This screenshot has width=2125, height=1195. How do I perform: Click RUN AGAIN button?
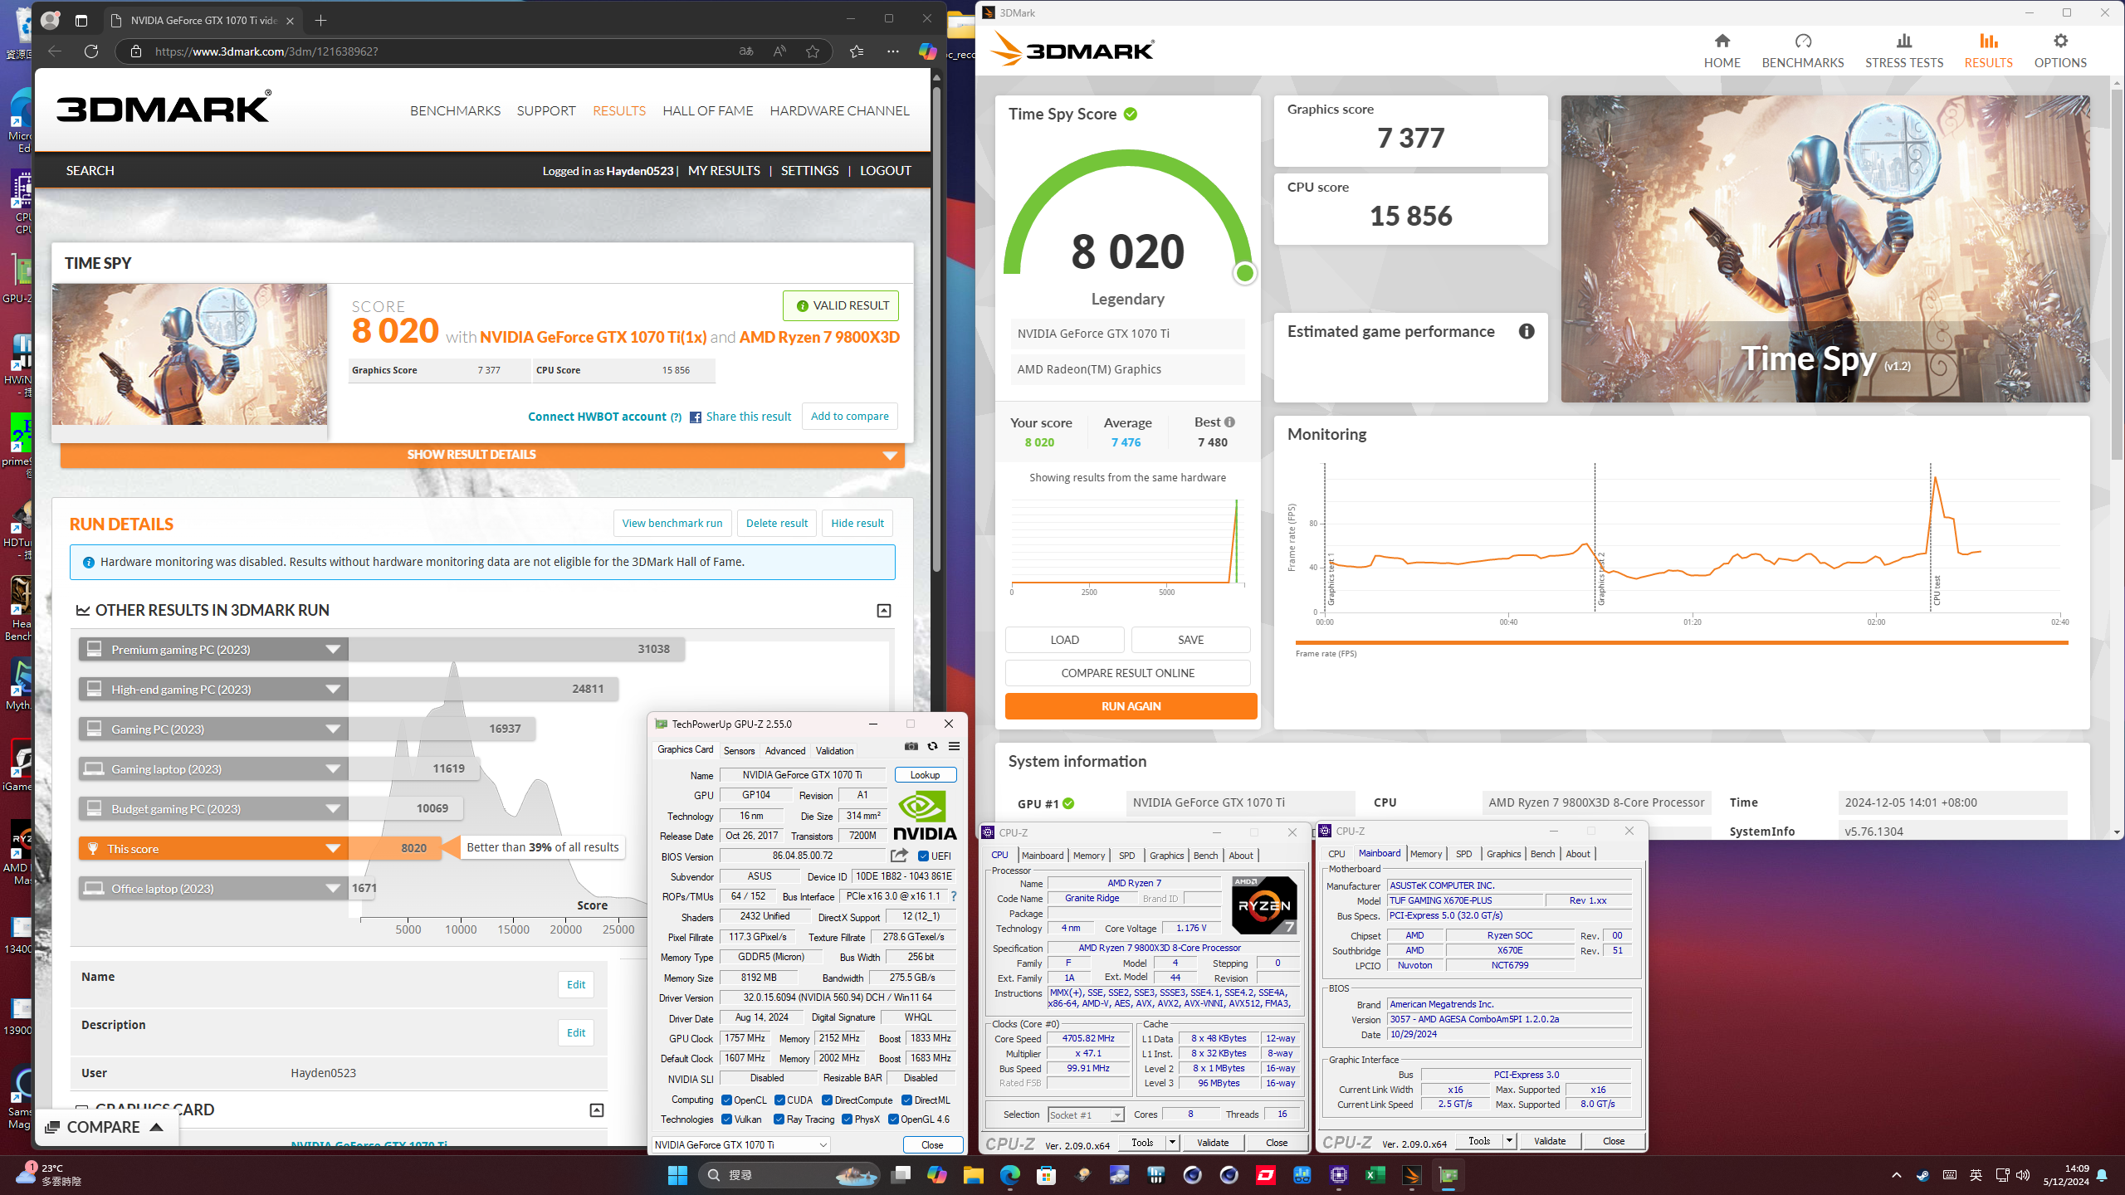pyautogui.click(x=1131, y=706)
